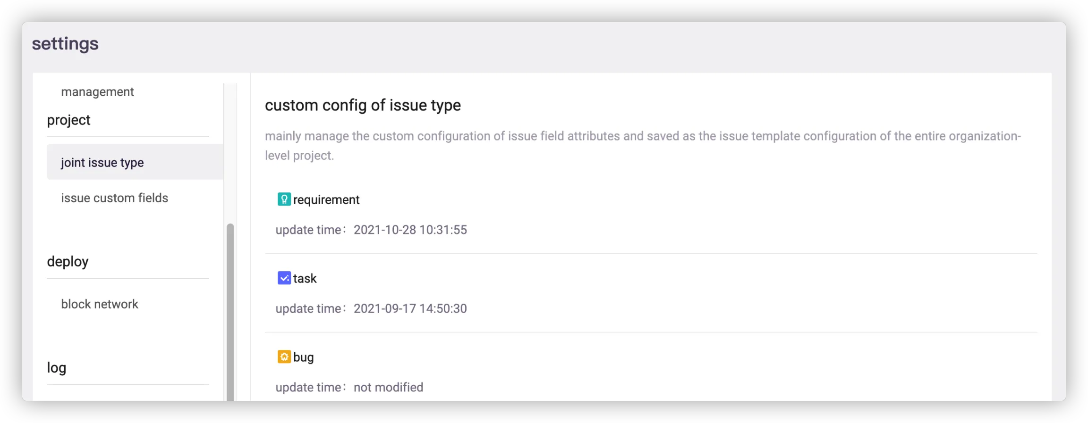Click the requirement update time 2021-10-28
Screen dimensions: 1088x423
[x=410, y=230]
